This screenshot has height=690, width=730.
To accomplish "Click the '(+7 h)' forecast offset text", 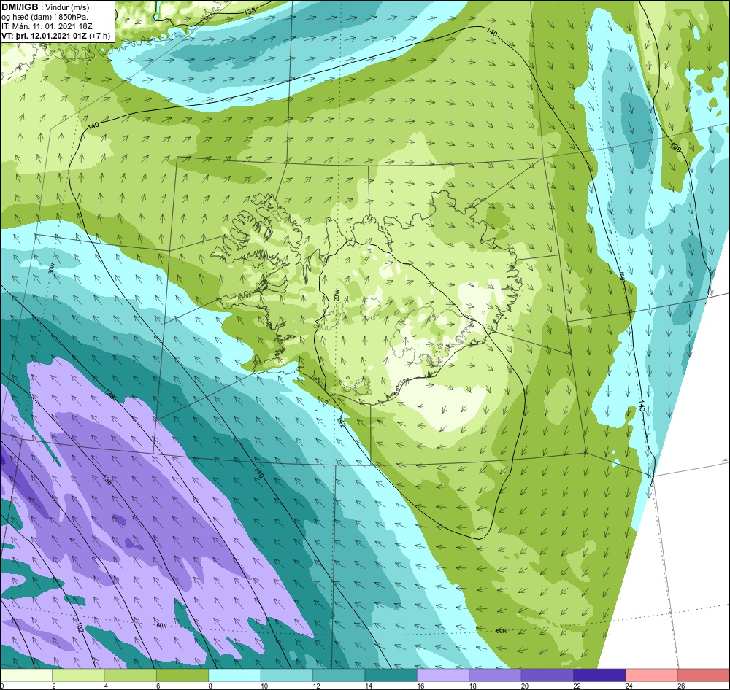I will 99,36.
